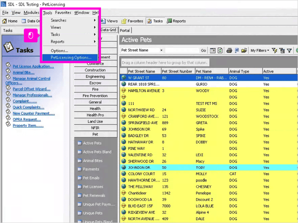The height and width of the screenshot is (223, 298).
Task: Open the Pet License Application... link
Action: coord(33,66)
